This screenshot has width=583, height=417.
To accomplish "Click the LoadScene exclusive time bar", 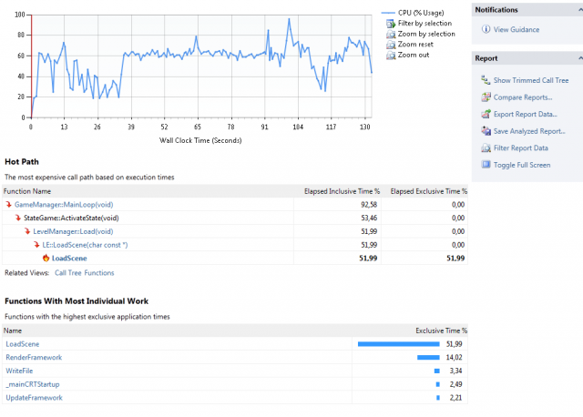I will 399,344.
